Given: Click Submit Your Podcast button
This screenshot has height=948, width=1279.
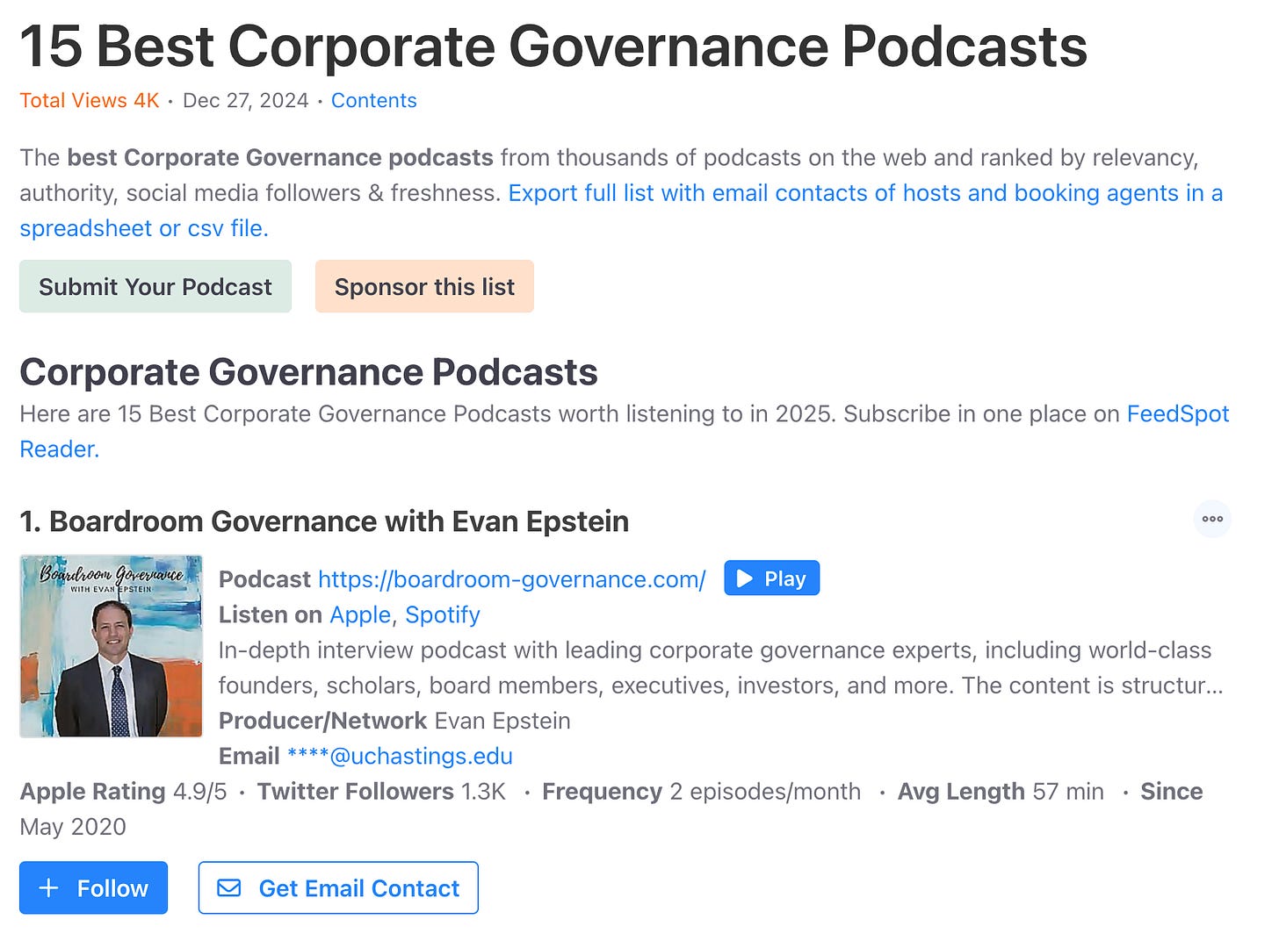Looking at the screenshot, I should click(155, 286).
